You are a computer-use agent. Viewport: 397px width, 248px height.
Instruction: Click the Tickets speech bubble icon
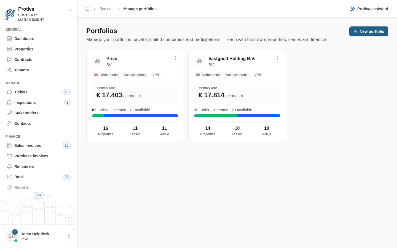(9, 92)
